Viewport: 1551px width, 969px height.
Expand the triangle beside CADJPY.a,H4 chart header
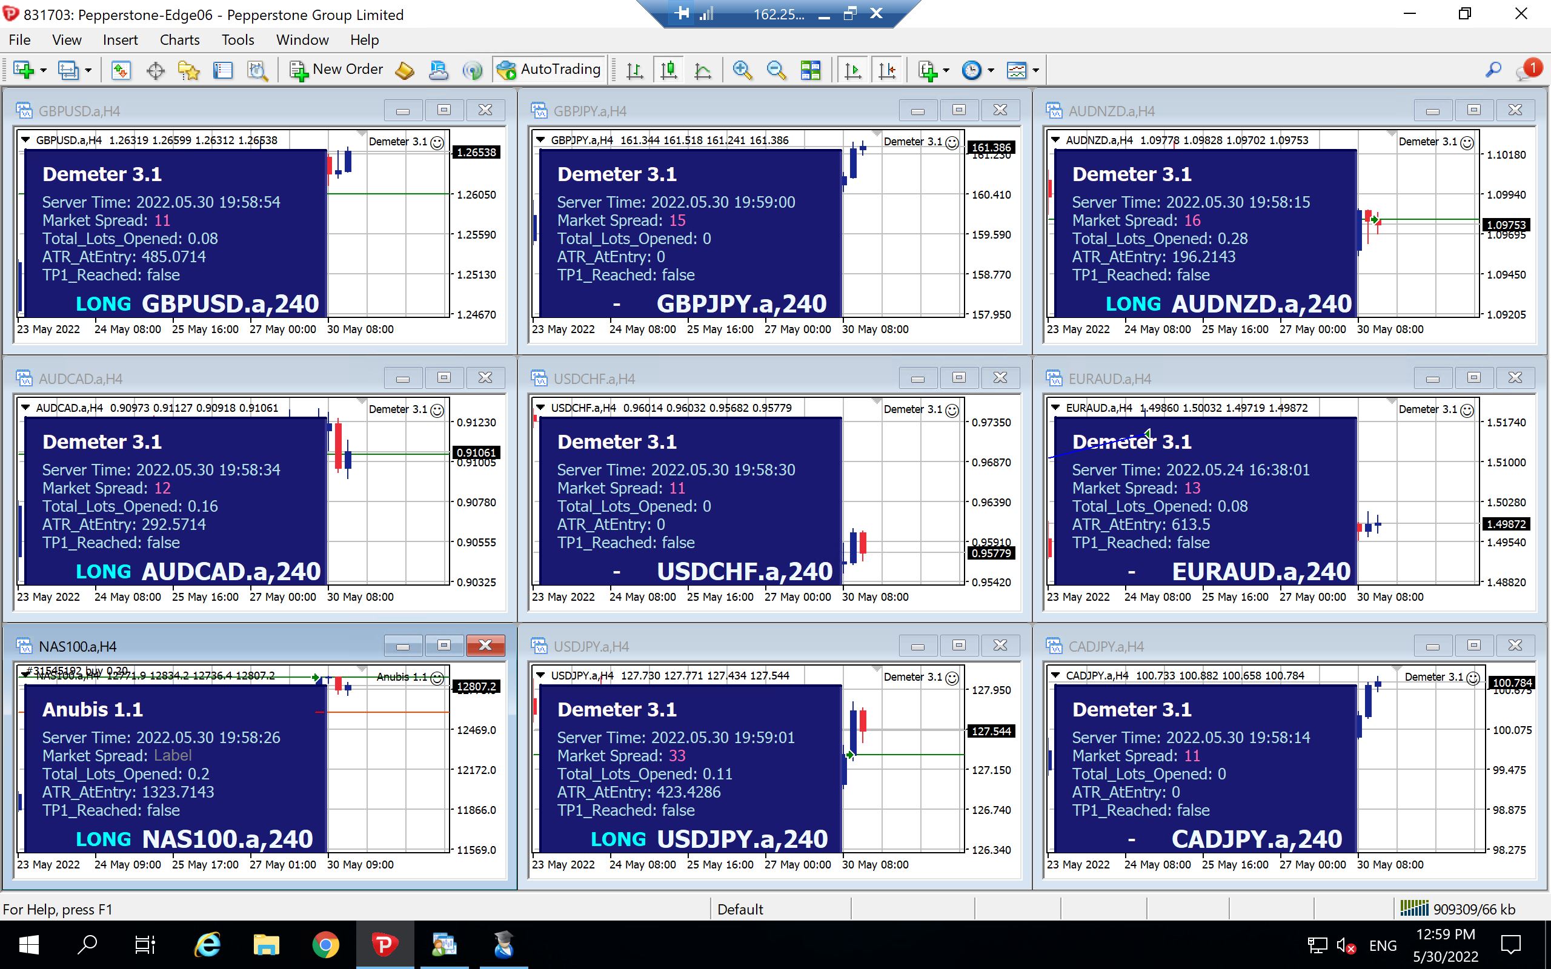coord(1055,675)
